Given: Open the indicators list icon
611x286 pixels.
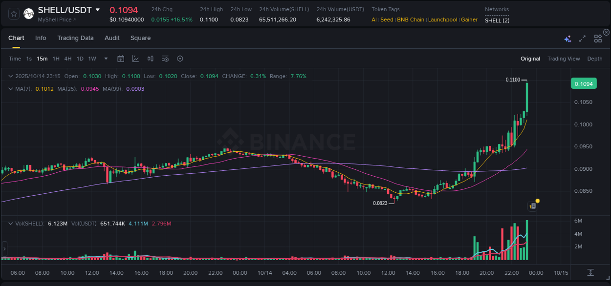Looking at the screenshot, I should [x=165, y=59].
